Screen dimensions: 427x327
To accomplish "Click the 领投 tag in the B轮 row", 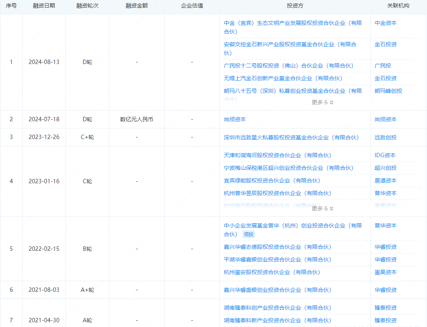I will click(x=249, y=234).
